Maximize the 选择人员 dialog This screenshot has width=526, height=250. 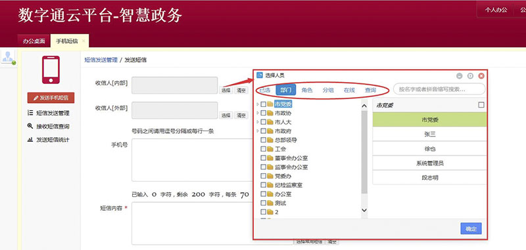[470, 76]
